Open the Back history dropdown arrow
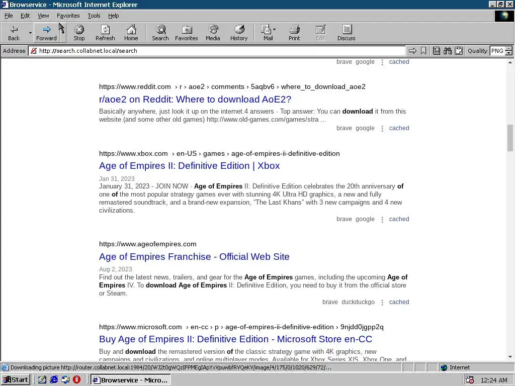The image size is (515, 386). (30, 33)
